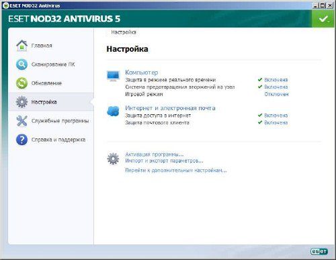Toggle Включена for real-time protection
336x260 pixels.
(x=276, y=80)
